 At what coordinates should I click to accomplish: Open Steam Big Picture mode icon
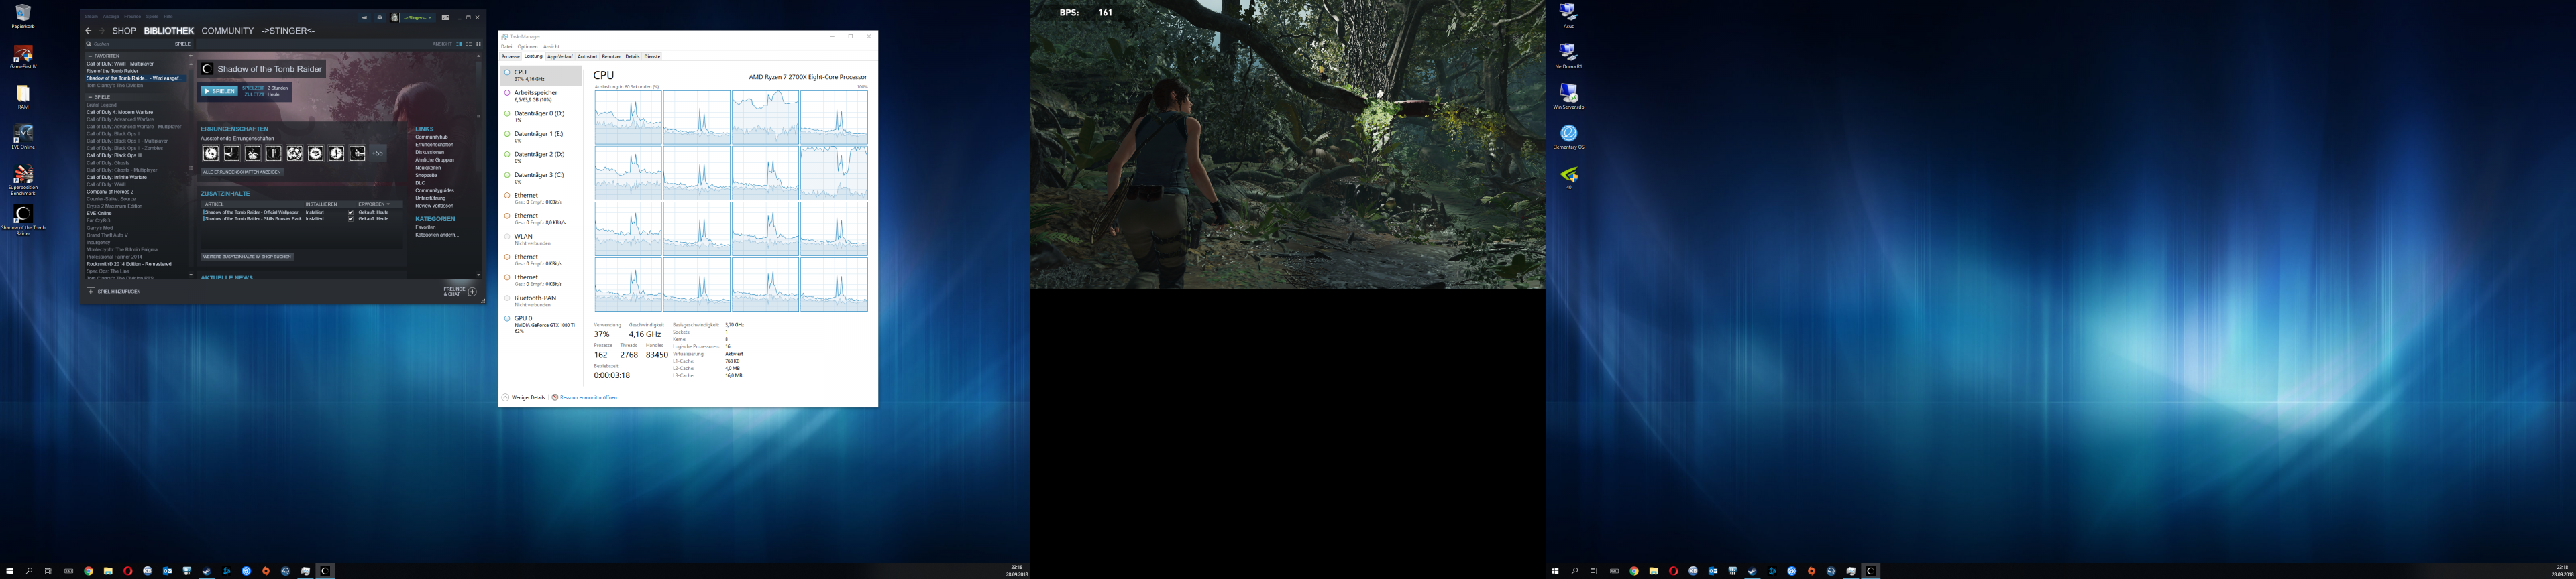(445, 18)
